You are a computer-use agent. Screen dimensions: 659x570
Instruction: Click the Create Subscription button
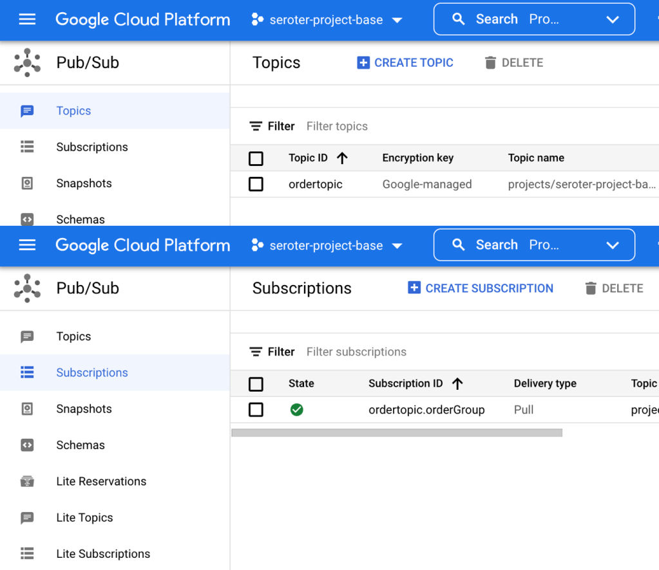(x=481, y=288)
